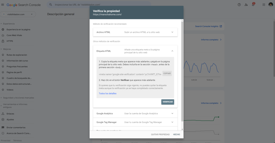Collapse the Etiqueta HTML section
Image resolution: width=275 pixels, height=143 pixels.
click(x=172, y=51)
